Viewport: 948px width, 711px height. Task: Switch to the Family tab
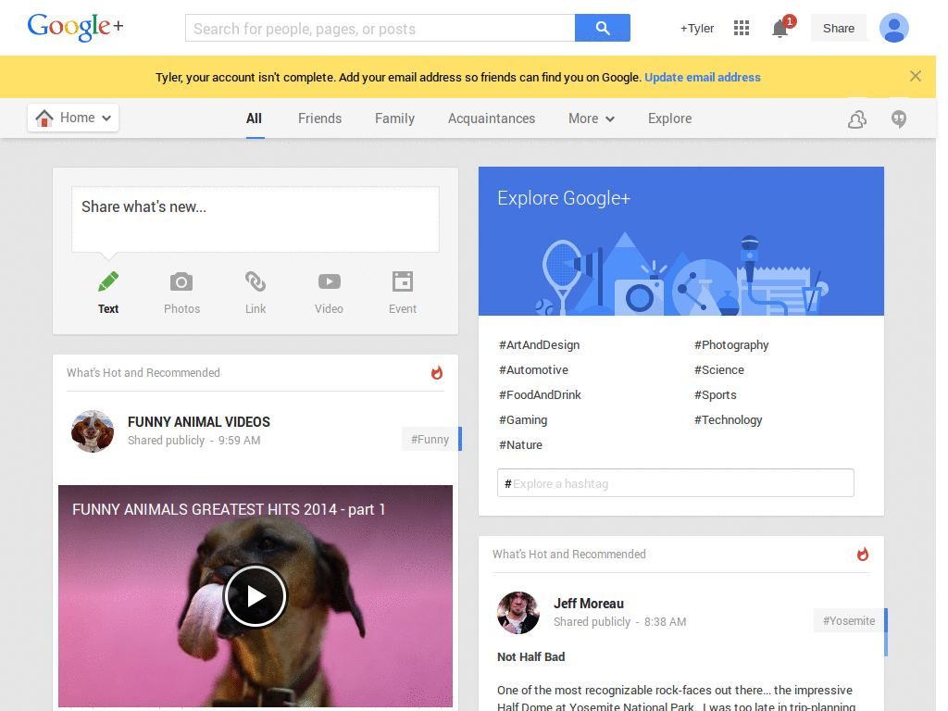click(394, 118)
